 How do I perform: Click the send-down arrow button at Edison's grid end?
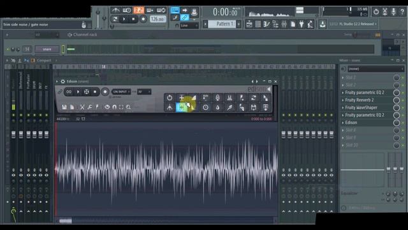(265, 107)
